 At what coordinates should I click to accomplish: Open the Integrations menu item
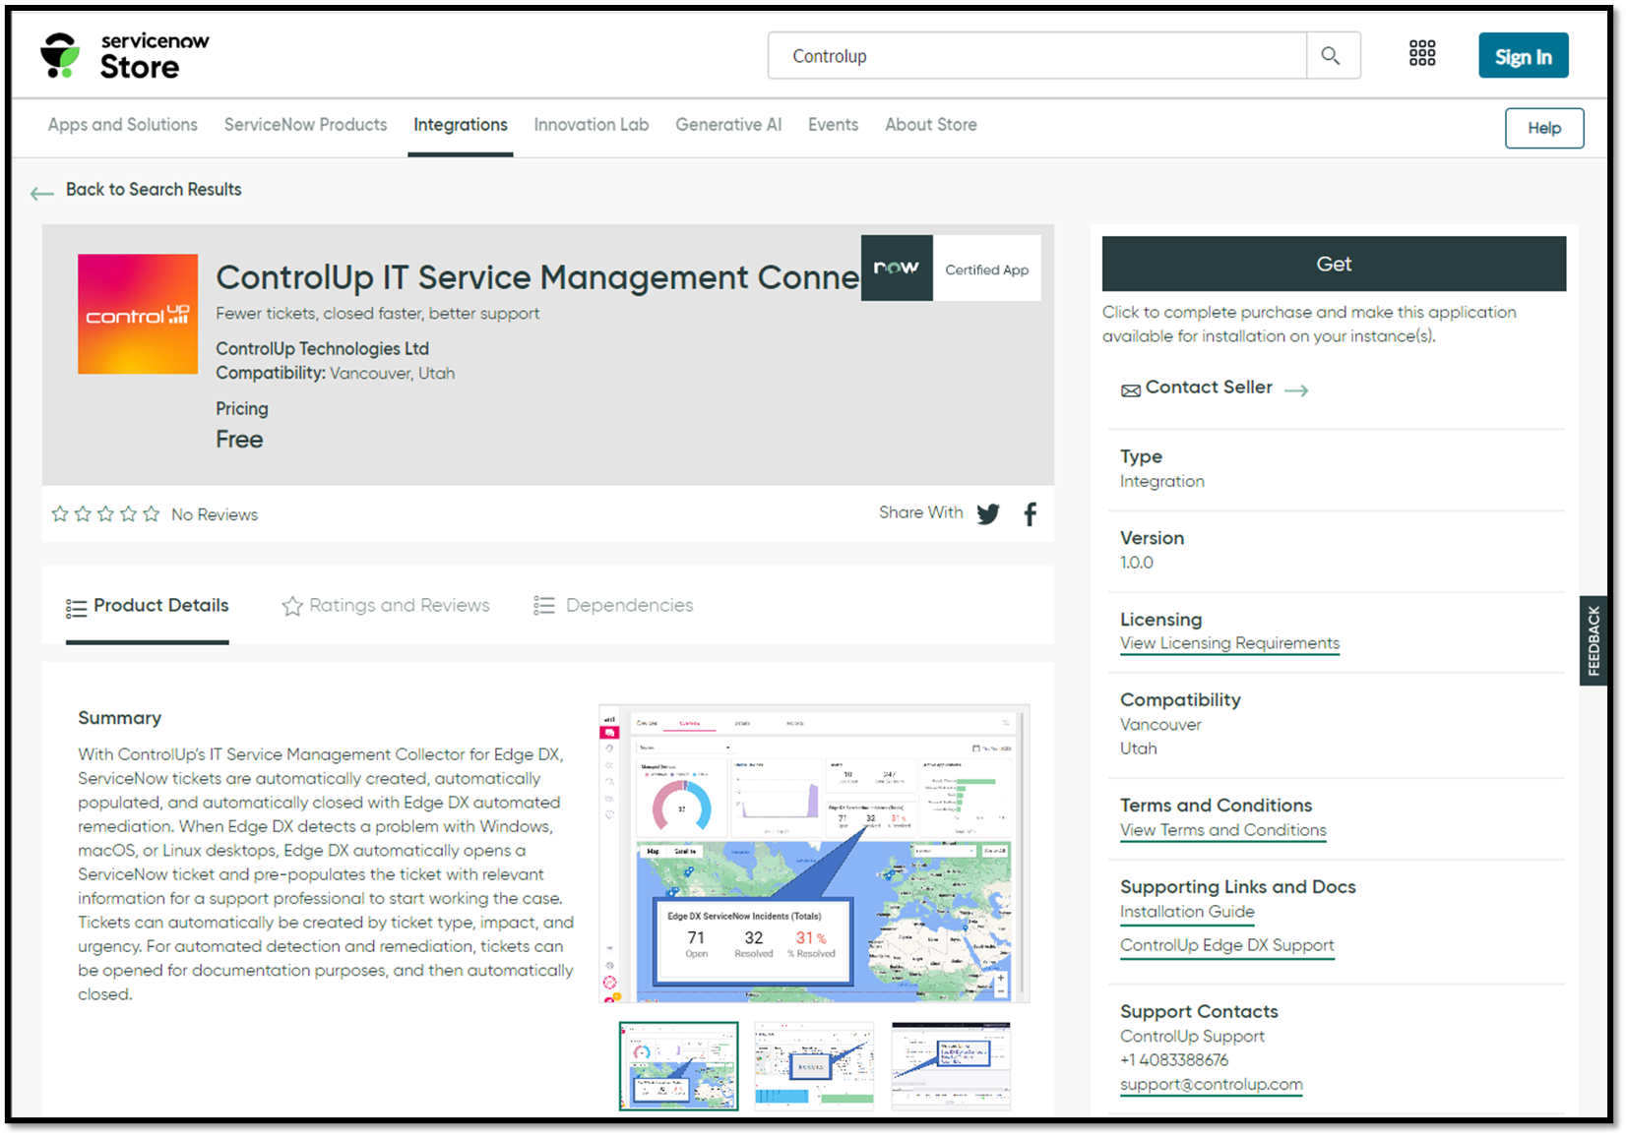pyautogui.click(x=460, y=125)
